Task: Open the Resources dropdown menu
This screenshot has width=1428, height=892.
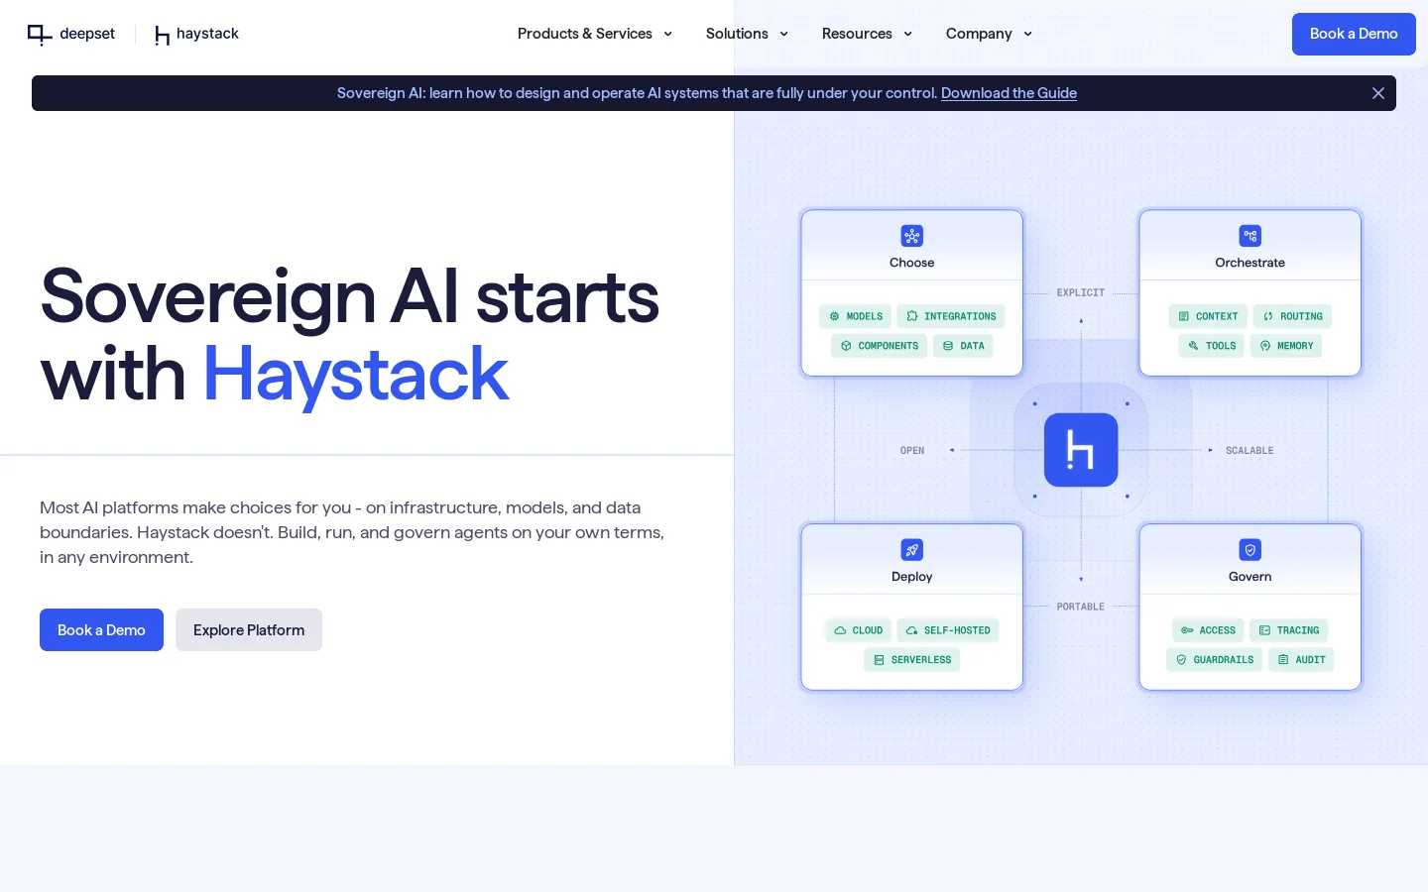Action: pyautogui.click(x=867, y=34)
